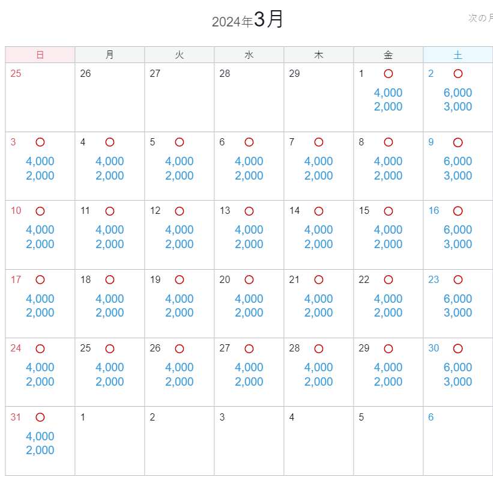This screenshot has height=477, width=493.
Task: Select the availability circle for March 12
Action: 180,211
